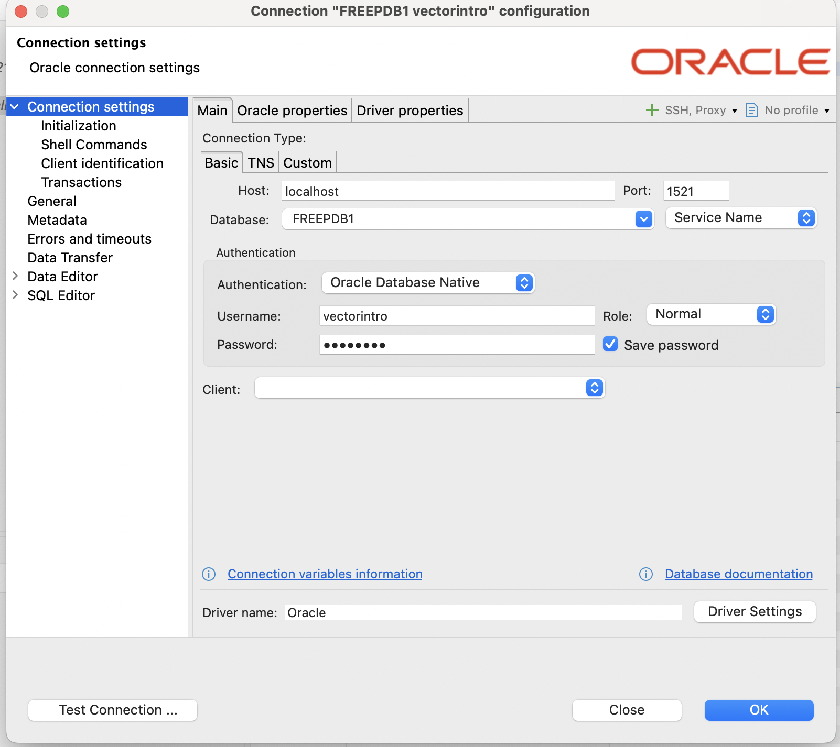Viewport: 840px width, 747px height.
Task: Select Errors and timeouts in the tree
Action: point(90,239)
